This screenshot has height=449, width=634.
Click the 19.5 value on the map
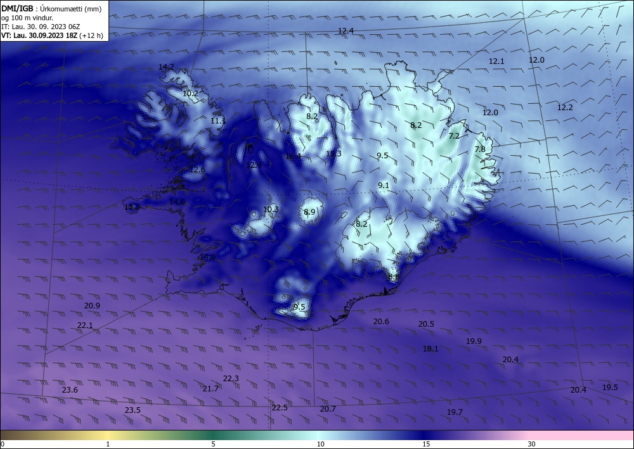(x=610, y=387)
